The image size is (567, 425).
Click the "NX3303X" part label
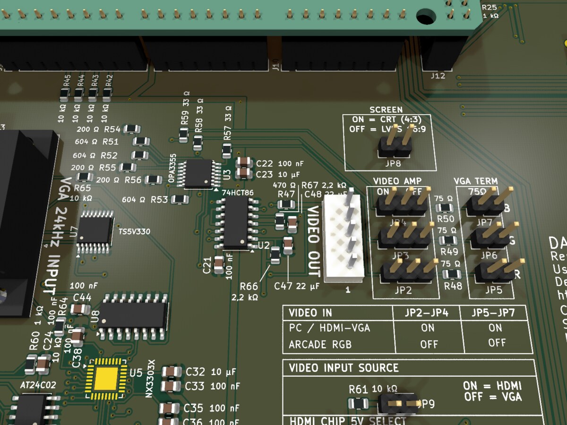(150, 379)
